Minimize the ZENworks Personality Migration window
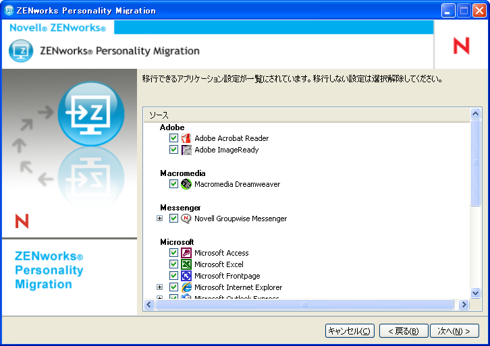Screen dimensions: 490x346 (448, 11)
